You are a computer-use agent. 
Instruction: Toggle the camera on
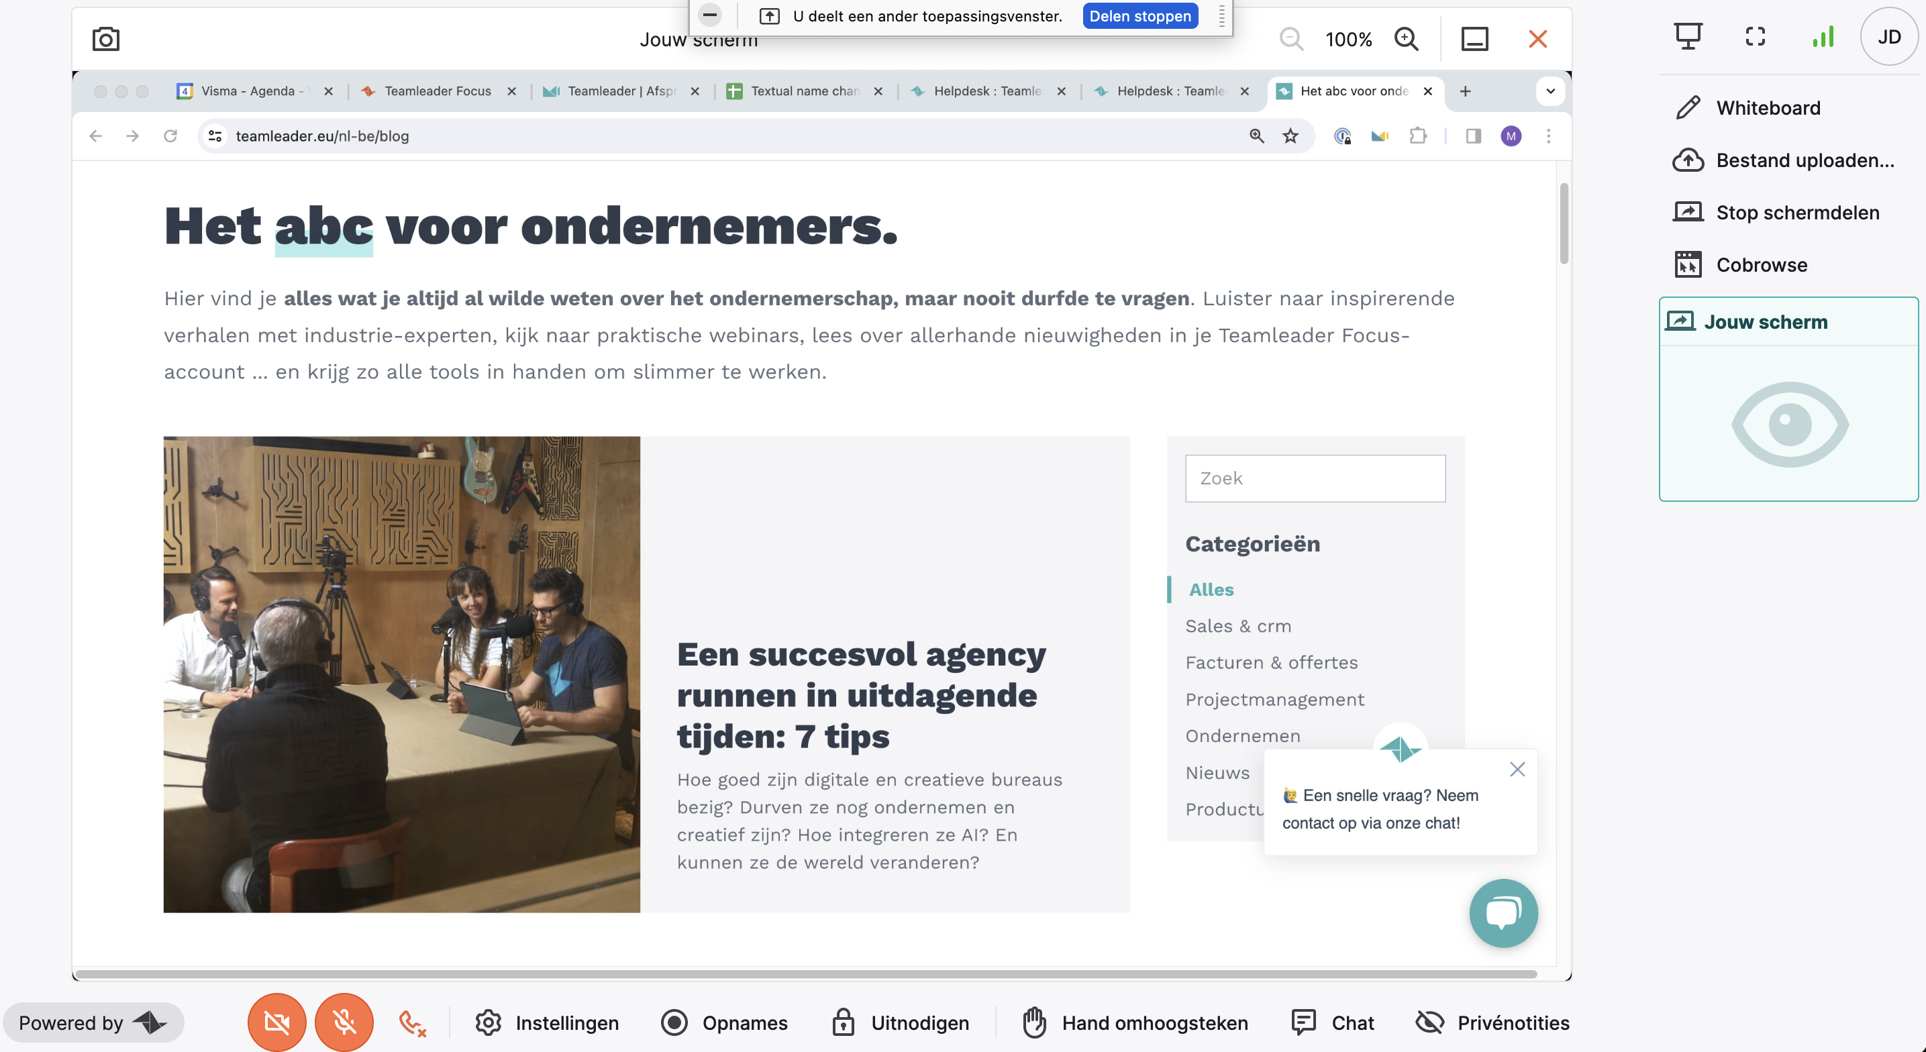pyautogui.click(x=276, y=1022)
